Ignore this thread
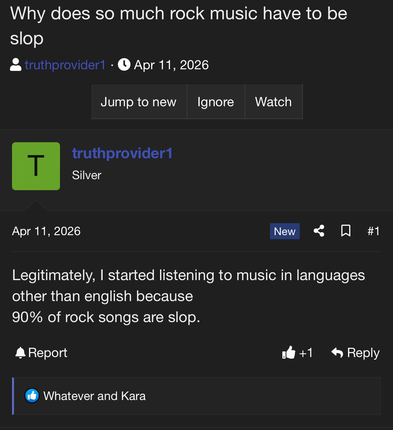 click(x=216, y=102)
